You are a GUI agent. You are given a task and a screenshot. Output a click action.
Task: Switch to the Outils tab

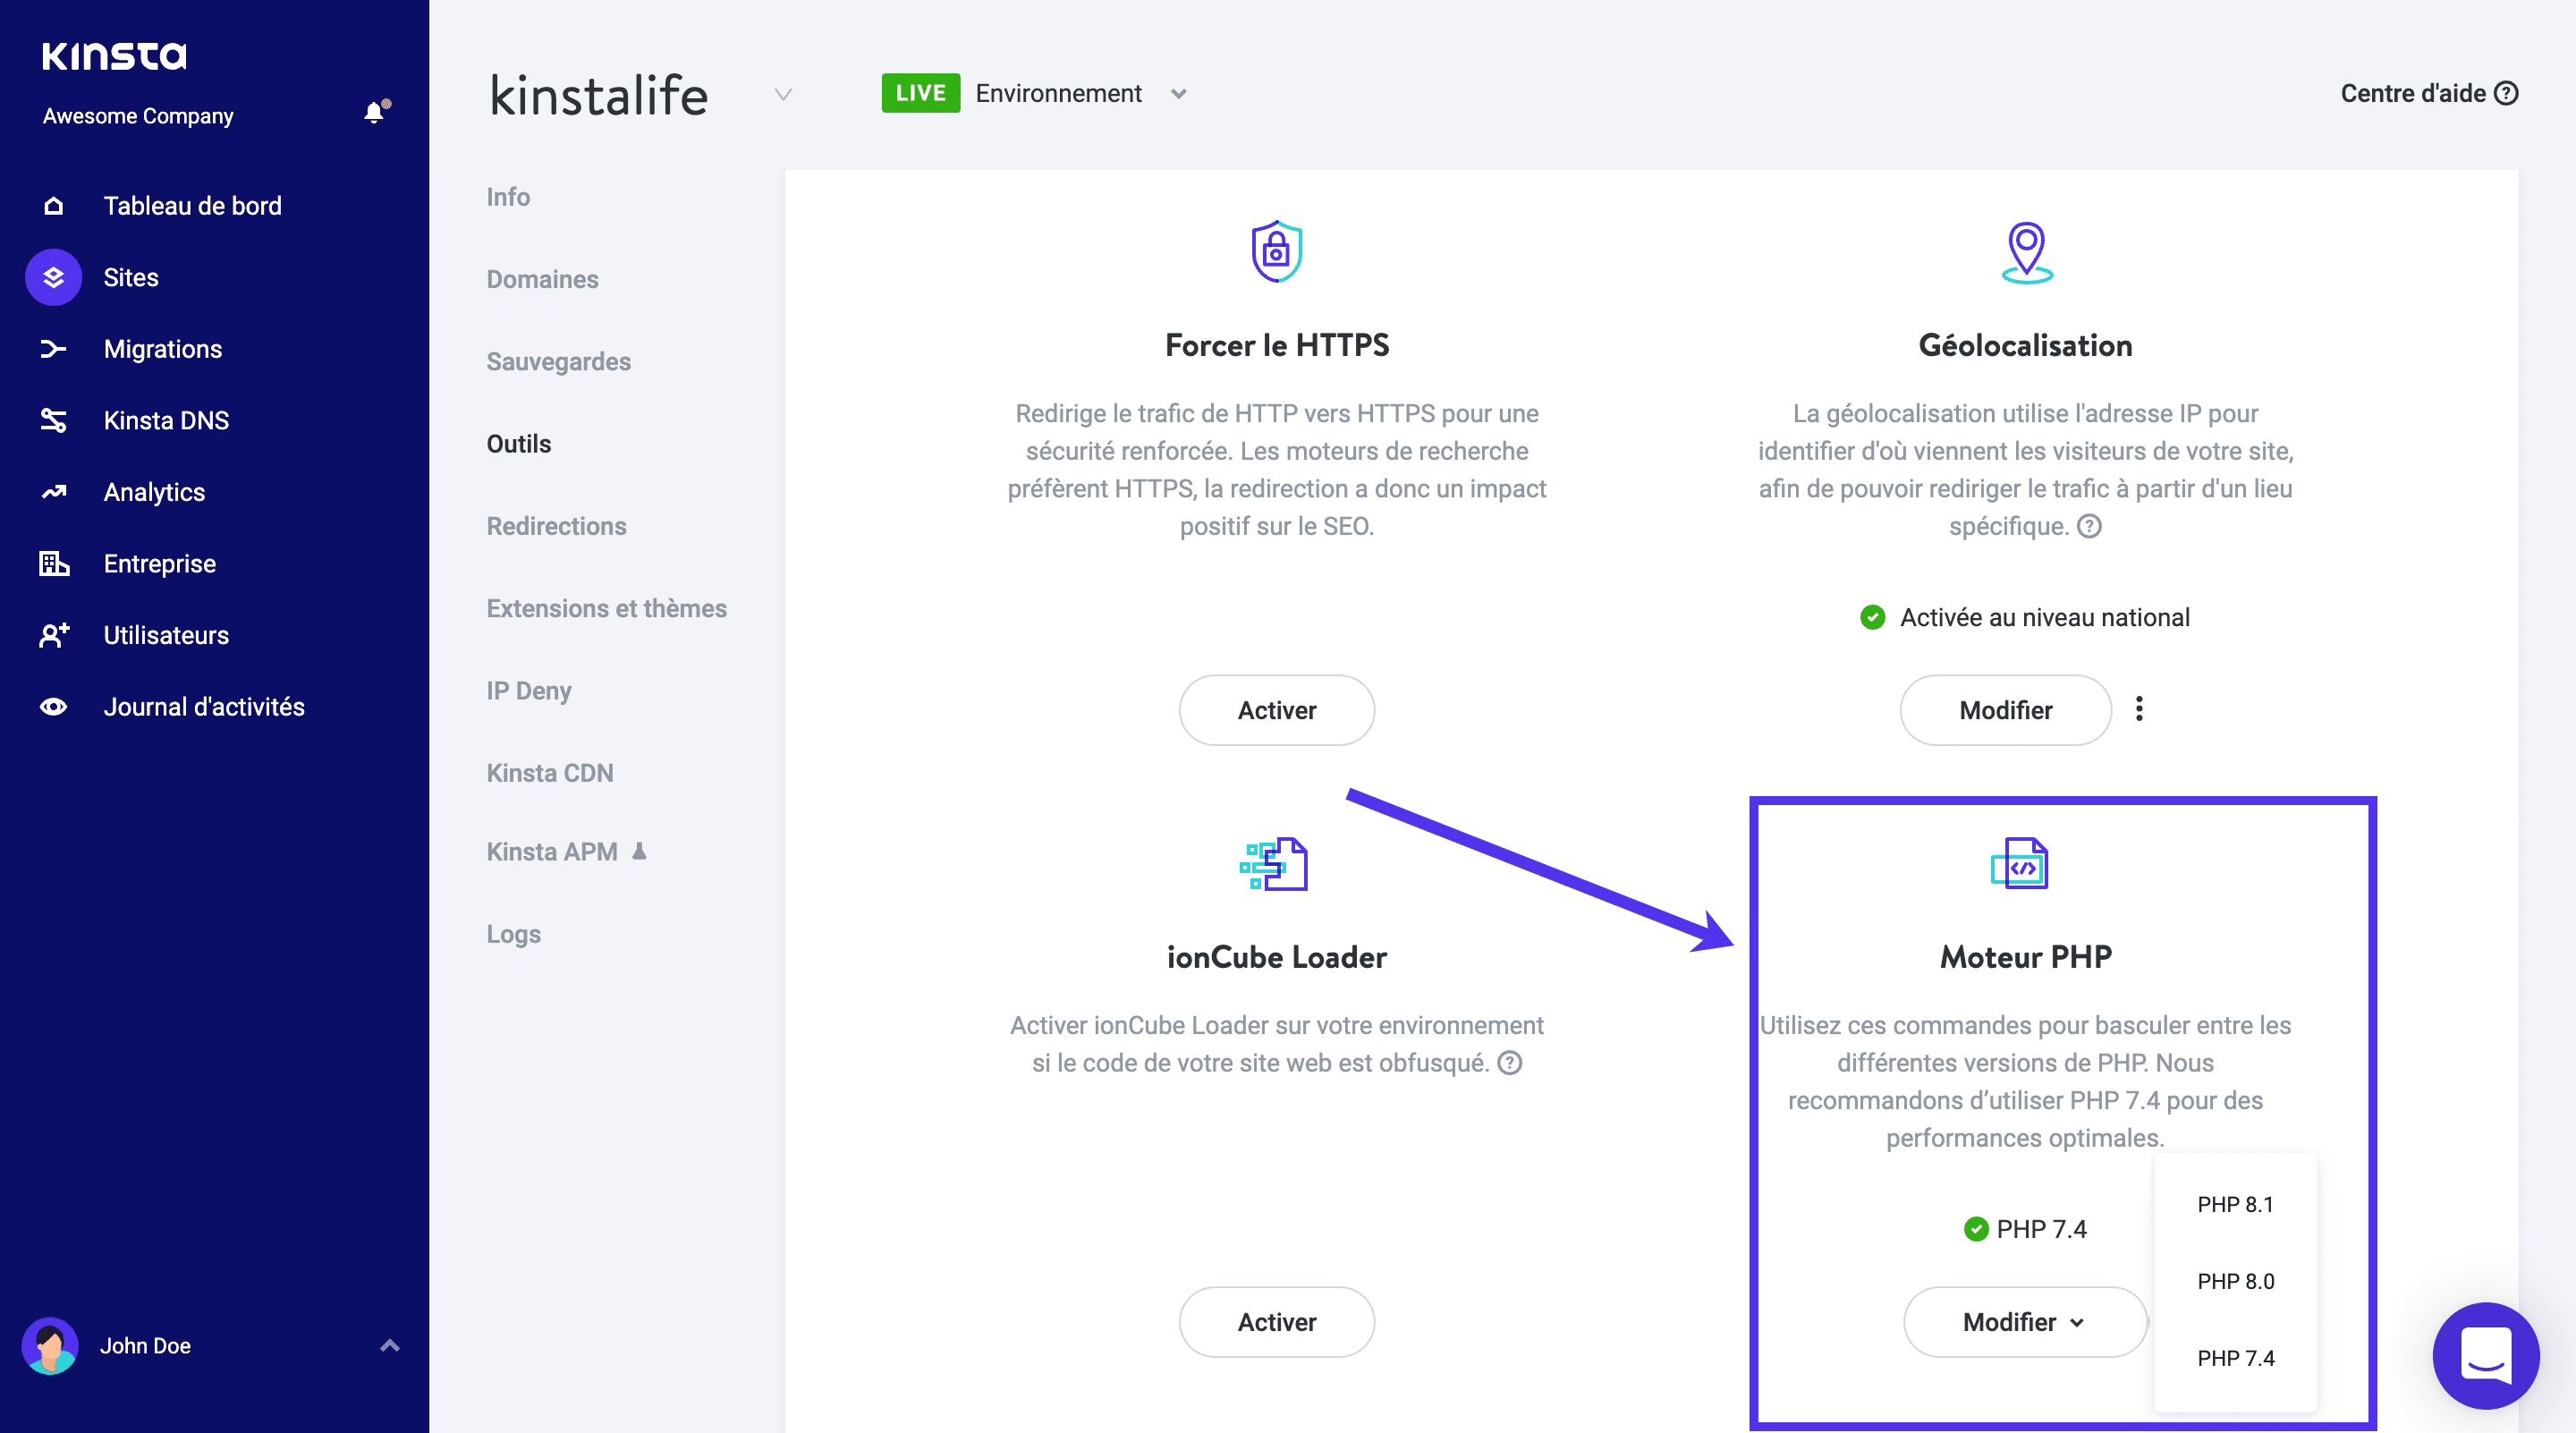(x=518, y=443)
